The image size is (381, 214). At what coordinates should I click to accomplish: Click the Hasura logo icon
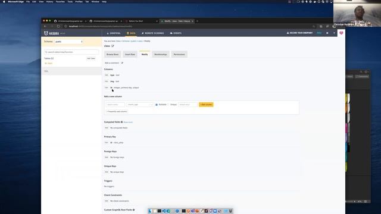click(46, 33)
